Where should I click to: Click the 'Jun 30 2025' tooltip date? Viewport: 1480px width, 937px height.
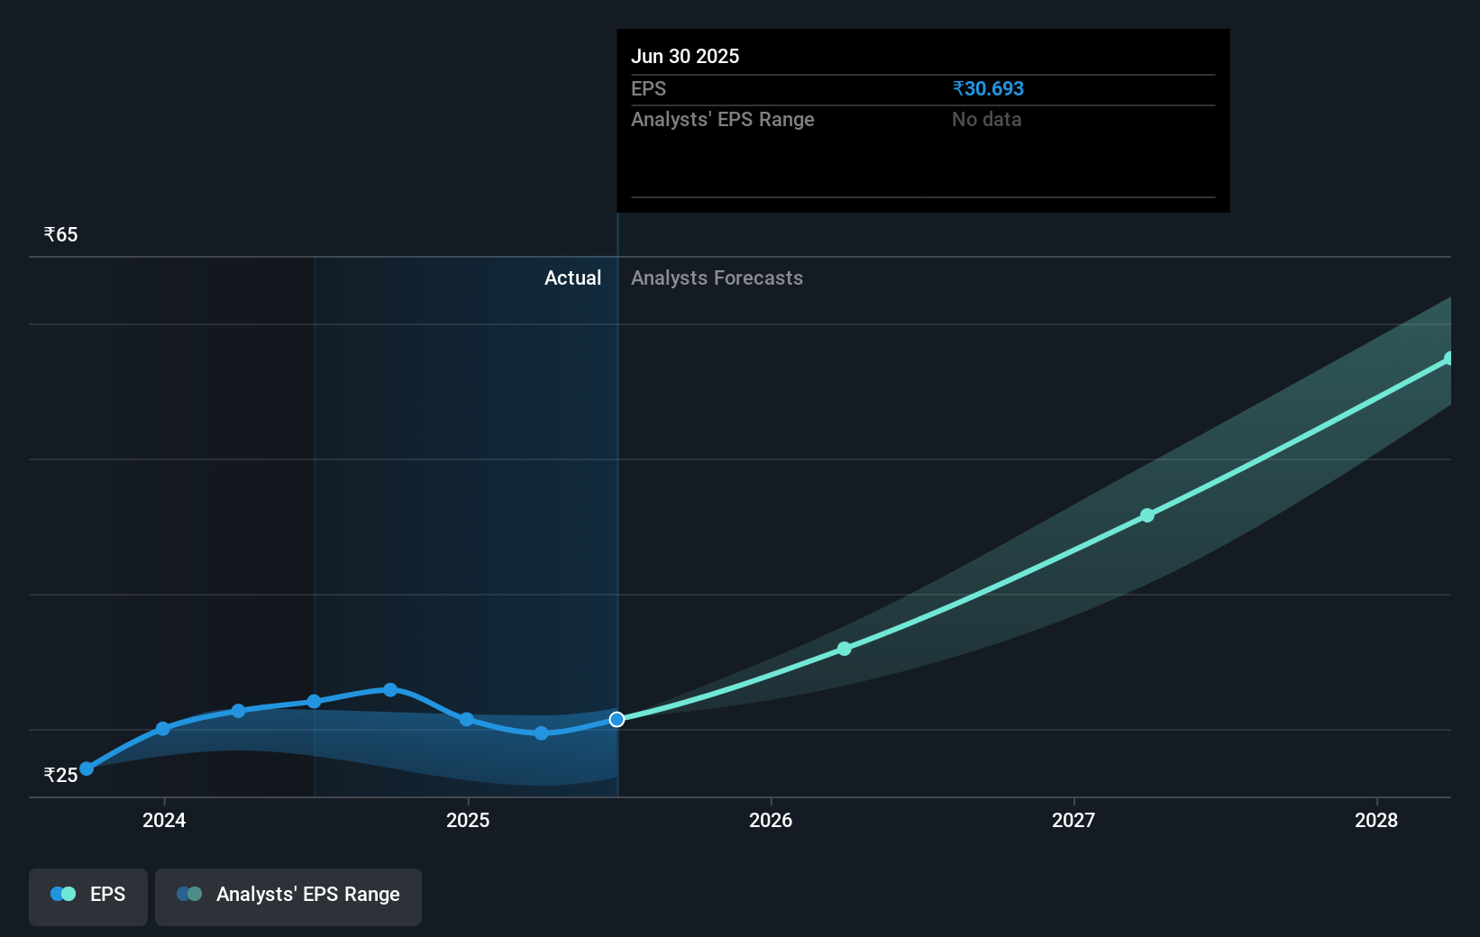pyautogui.click(x=685, y=56)
